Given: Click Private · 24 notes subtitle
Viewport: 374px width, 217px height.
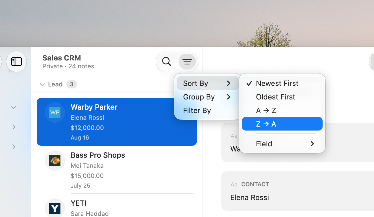Looking at the screenshot, I should [68, 66].
